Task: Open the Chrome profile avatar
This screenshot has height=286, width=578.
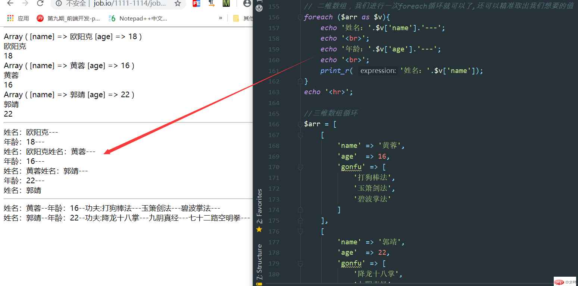Action: pyautogui.click(x=247, y=4)
